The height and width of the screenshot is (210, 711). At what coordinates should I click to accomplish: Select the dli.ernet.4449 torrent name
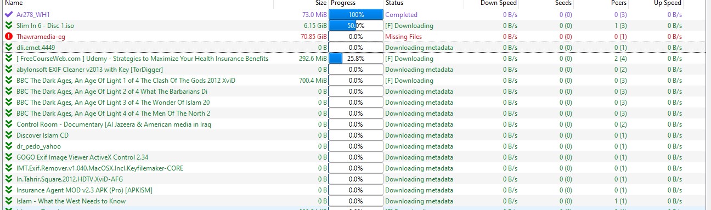point(36,47)
